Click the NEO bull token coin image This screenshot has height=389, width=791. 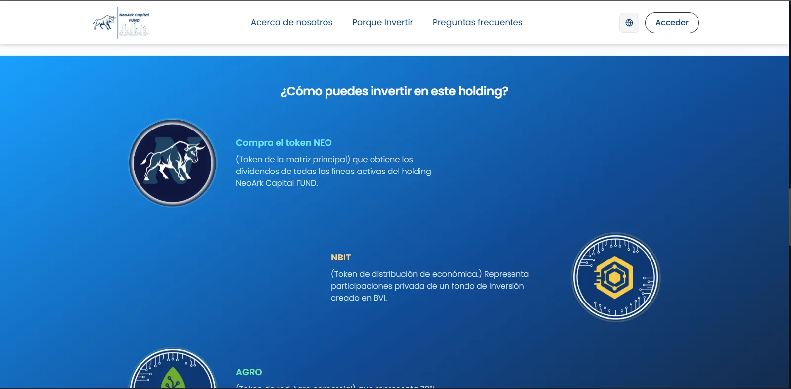click(173, 163)
